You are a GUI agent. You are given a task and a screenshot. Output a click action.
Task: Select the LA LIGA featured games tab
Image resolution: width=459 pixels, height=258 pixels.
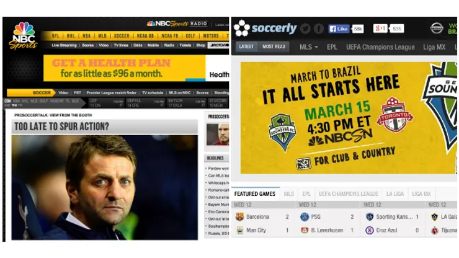[395, 194]
